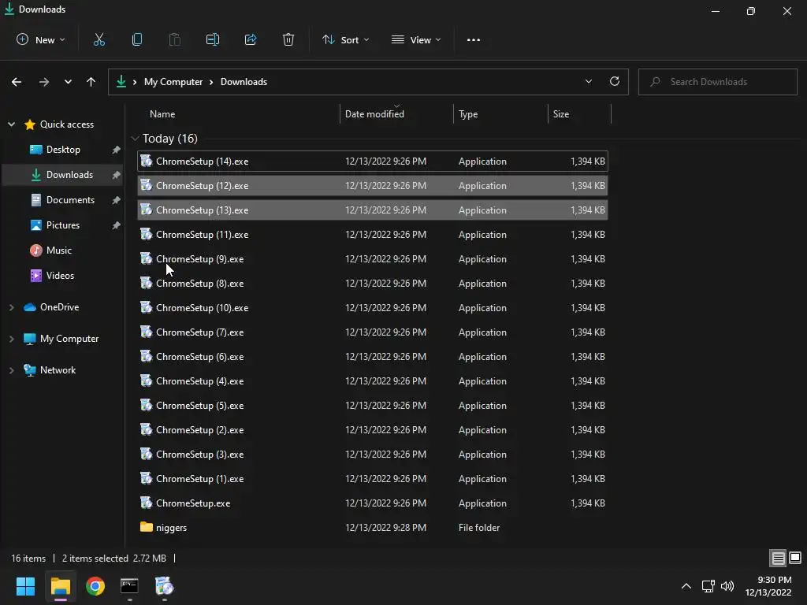Click the network tray icon
807x605 pixels.
pos(708,586)
